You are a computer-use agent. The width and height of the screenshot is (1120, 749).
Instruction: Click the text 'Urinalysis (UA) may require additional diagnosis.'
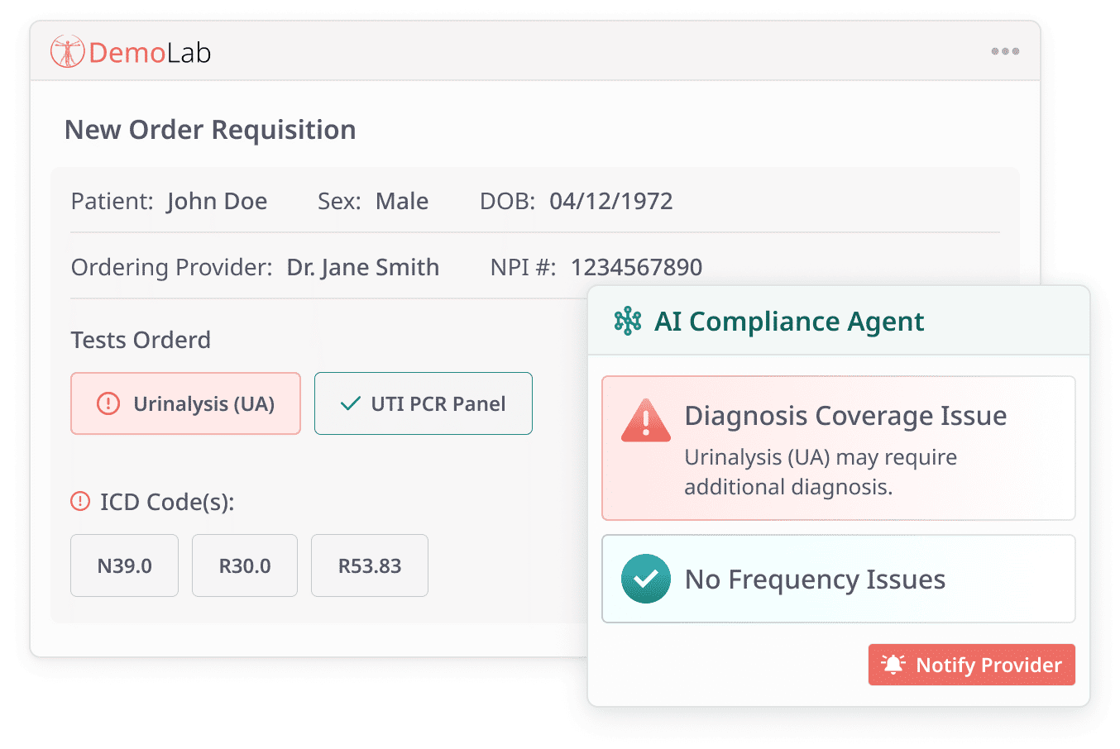coord(821,472)
